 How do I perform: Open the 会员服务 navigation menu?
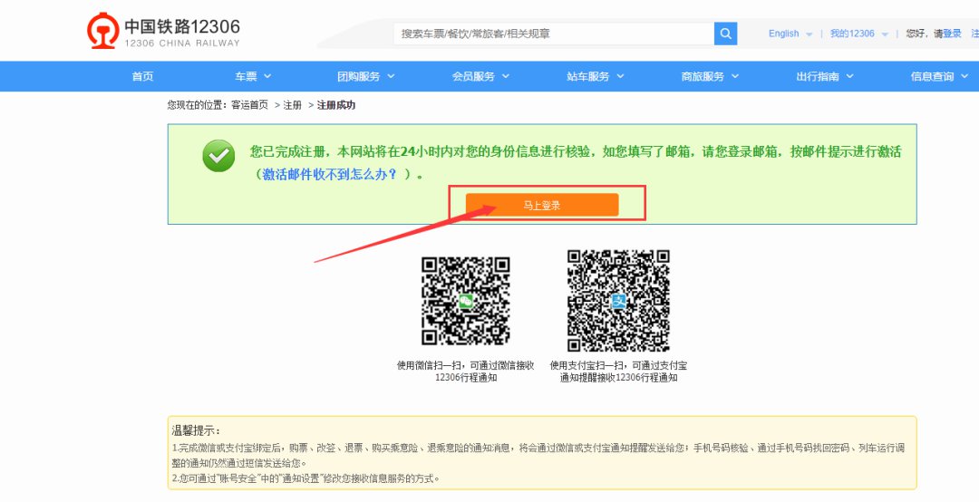click(473, 76)
